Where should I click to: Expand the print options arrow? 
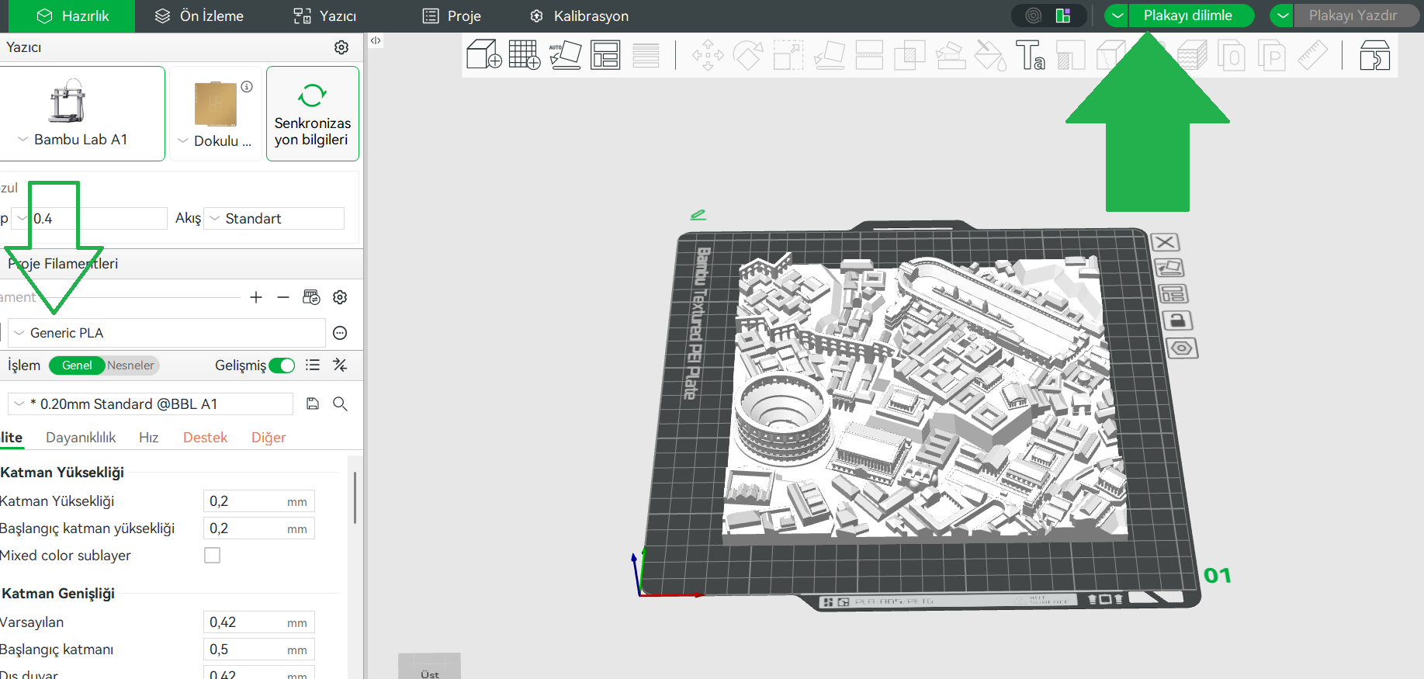point(1282,16)
